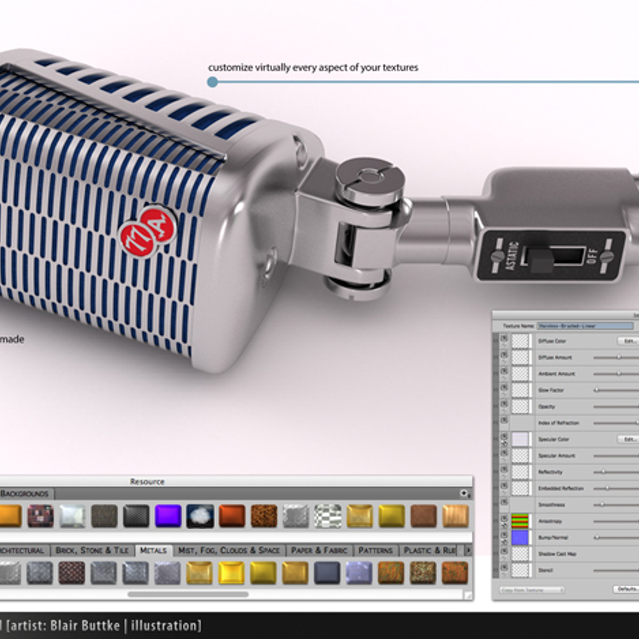639x639 pixels.
Task: Grab the Resource panel resize corner
Action: pyautogui.click(x=468, y=595)
